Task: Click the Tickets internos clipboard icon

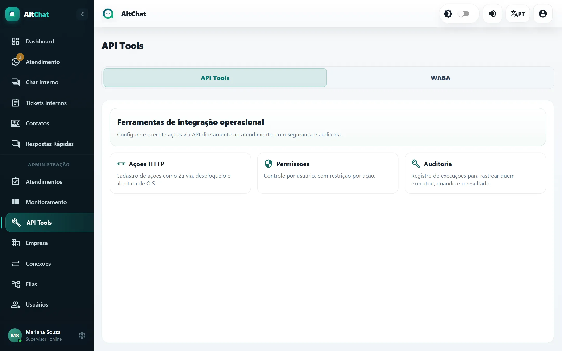Action: coord(16,103)
